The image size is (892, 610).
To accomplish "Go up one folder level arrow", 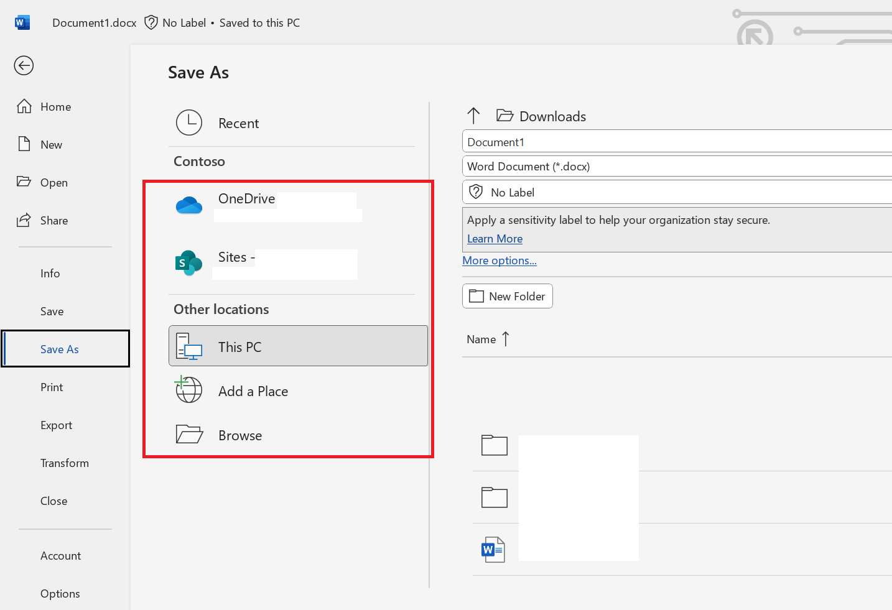I will click(x=473, y=116).
